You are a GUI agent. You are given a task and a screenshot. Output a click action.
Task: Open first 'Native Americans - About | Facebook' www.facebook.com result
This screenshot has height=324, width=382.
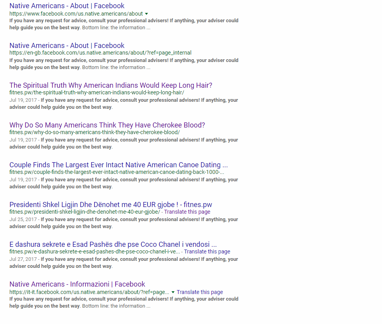click(x=67, y=5)
